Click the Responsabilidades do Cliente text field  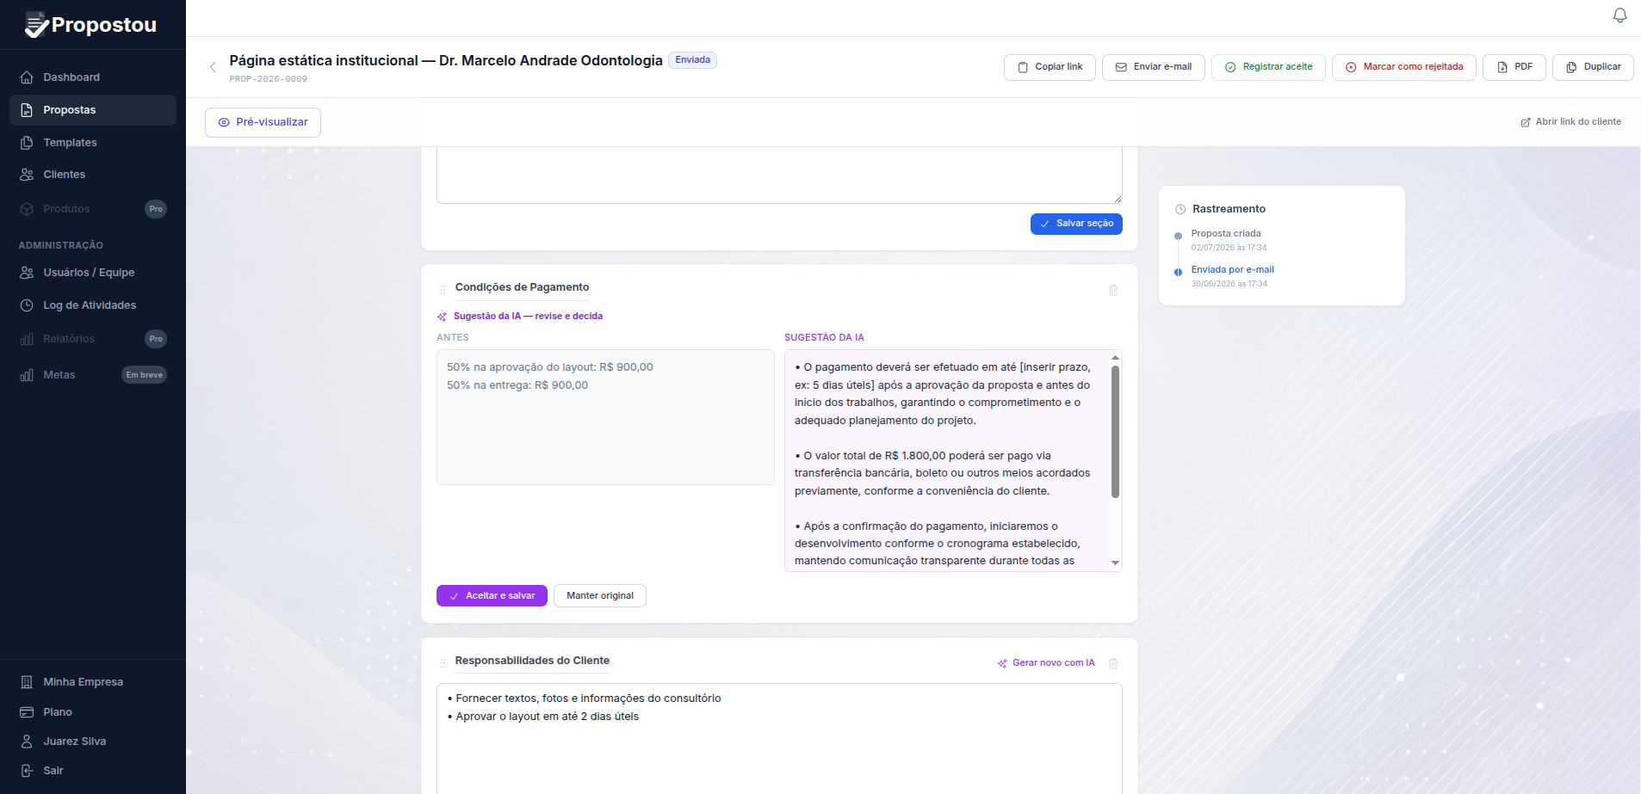779,738
